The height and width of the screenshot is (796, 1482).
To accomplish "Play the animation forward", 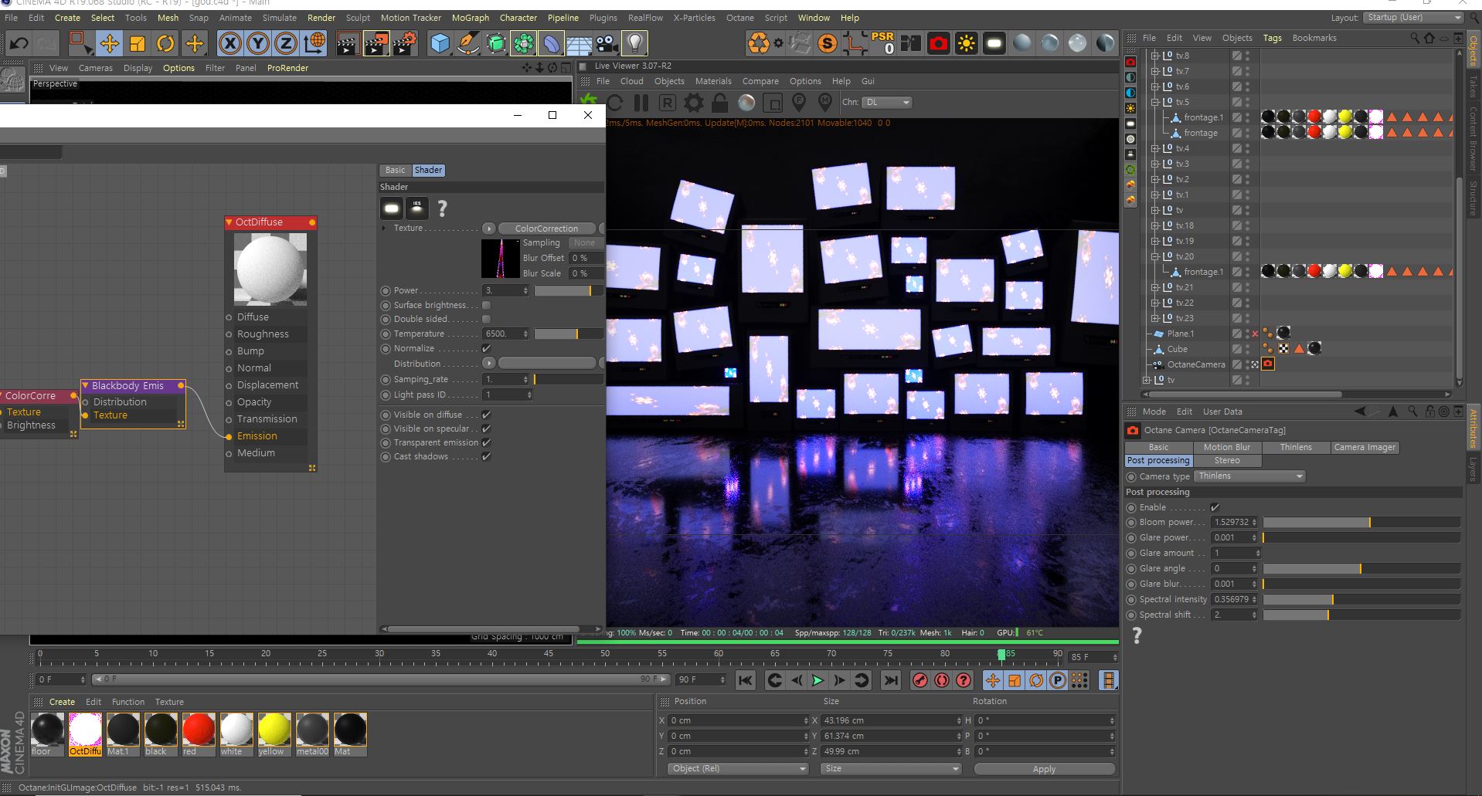I will tap(817, 680).
